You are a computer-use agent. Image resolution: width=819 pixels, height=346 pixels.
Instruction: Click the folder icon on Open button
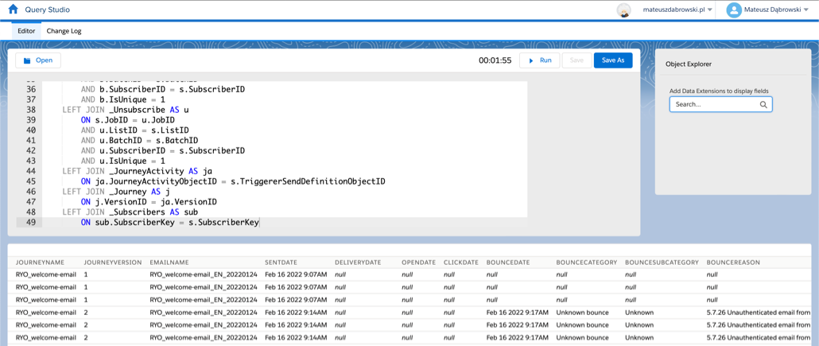(27, 60)
